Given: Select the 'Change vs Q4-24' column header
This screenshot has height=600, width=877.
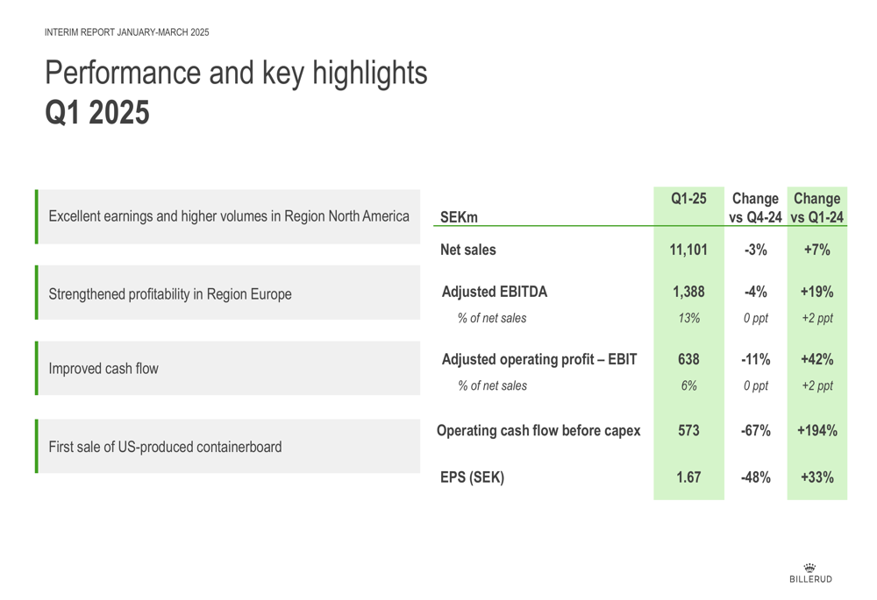Looking at the screenshot, I should click(x=756, y=208).
